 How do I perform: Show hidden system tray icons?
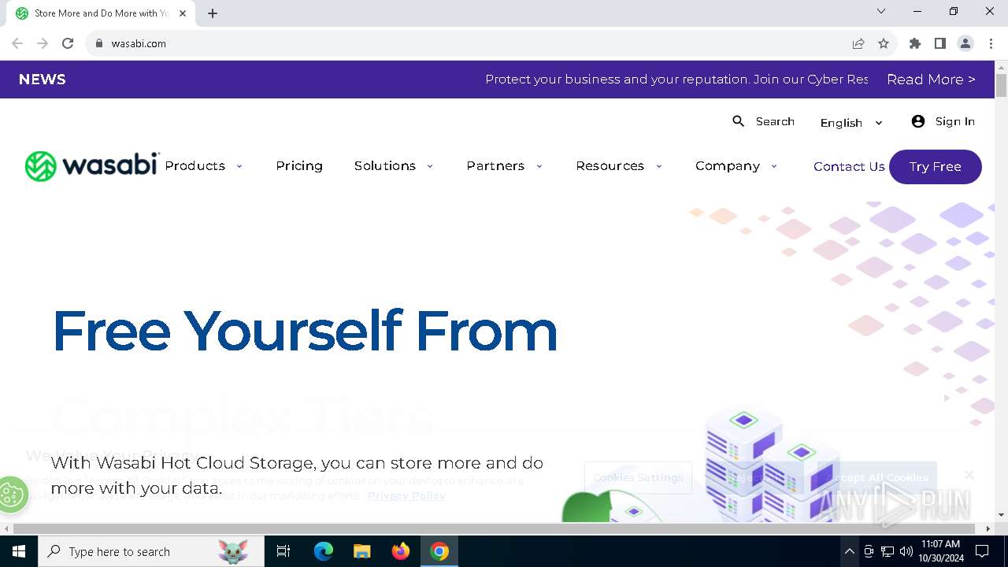849,551
